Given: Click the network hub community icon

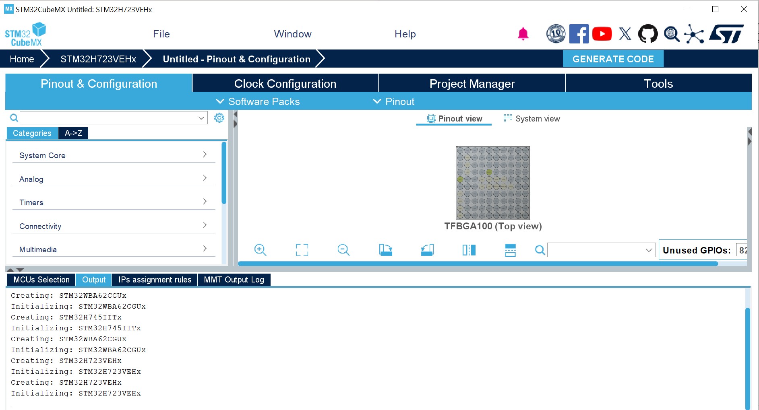Looking at the screenshot, I should point(694,34).
